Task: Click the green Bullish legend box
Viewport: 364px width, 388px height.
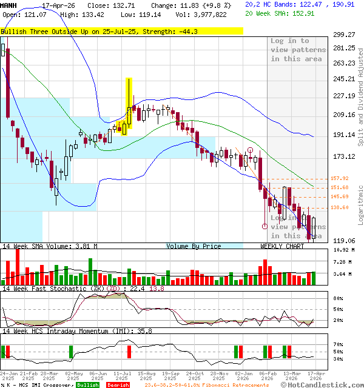Action: (88, 385)
